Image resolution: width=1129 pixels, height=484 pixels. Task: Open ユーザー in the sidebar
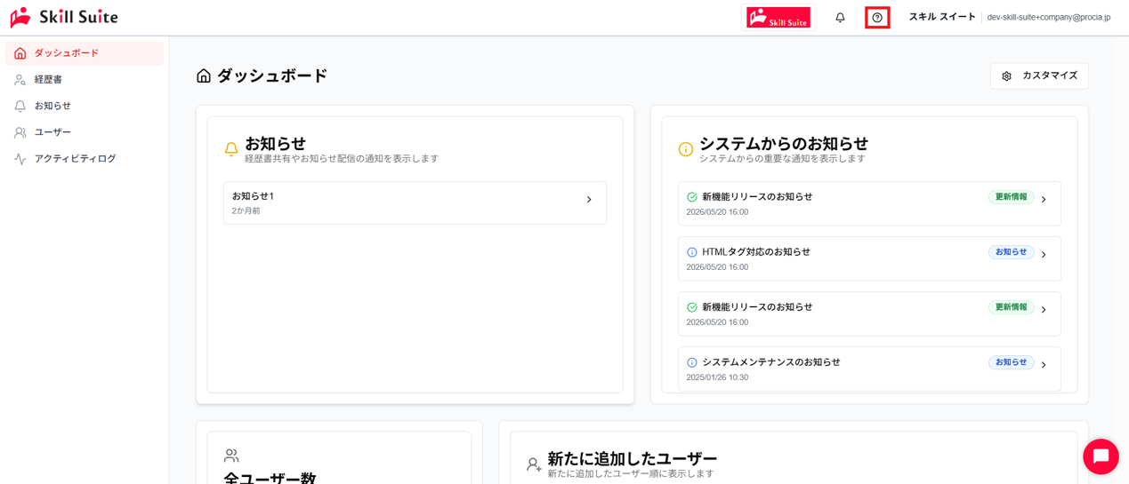(85, 132)
